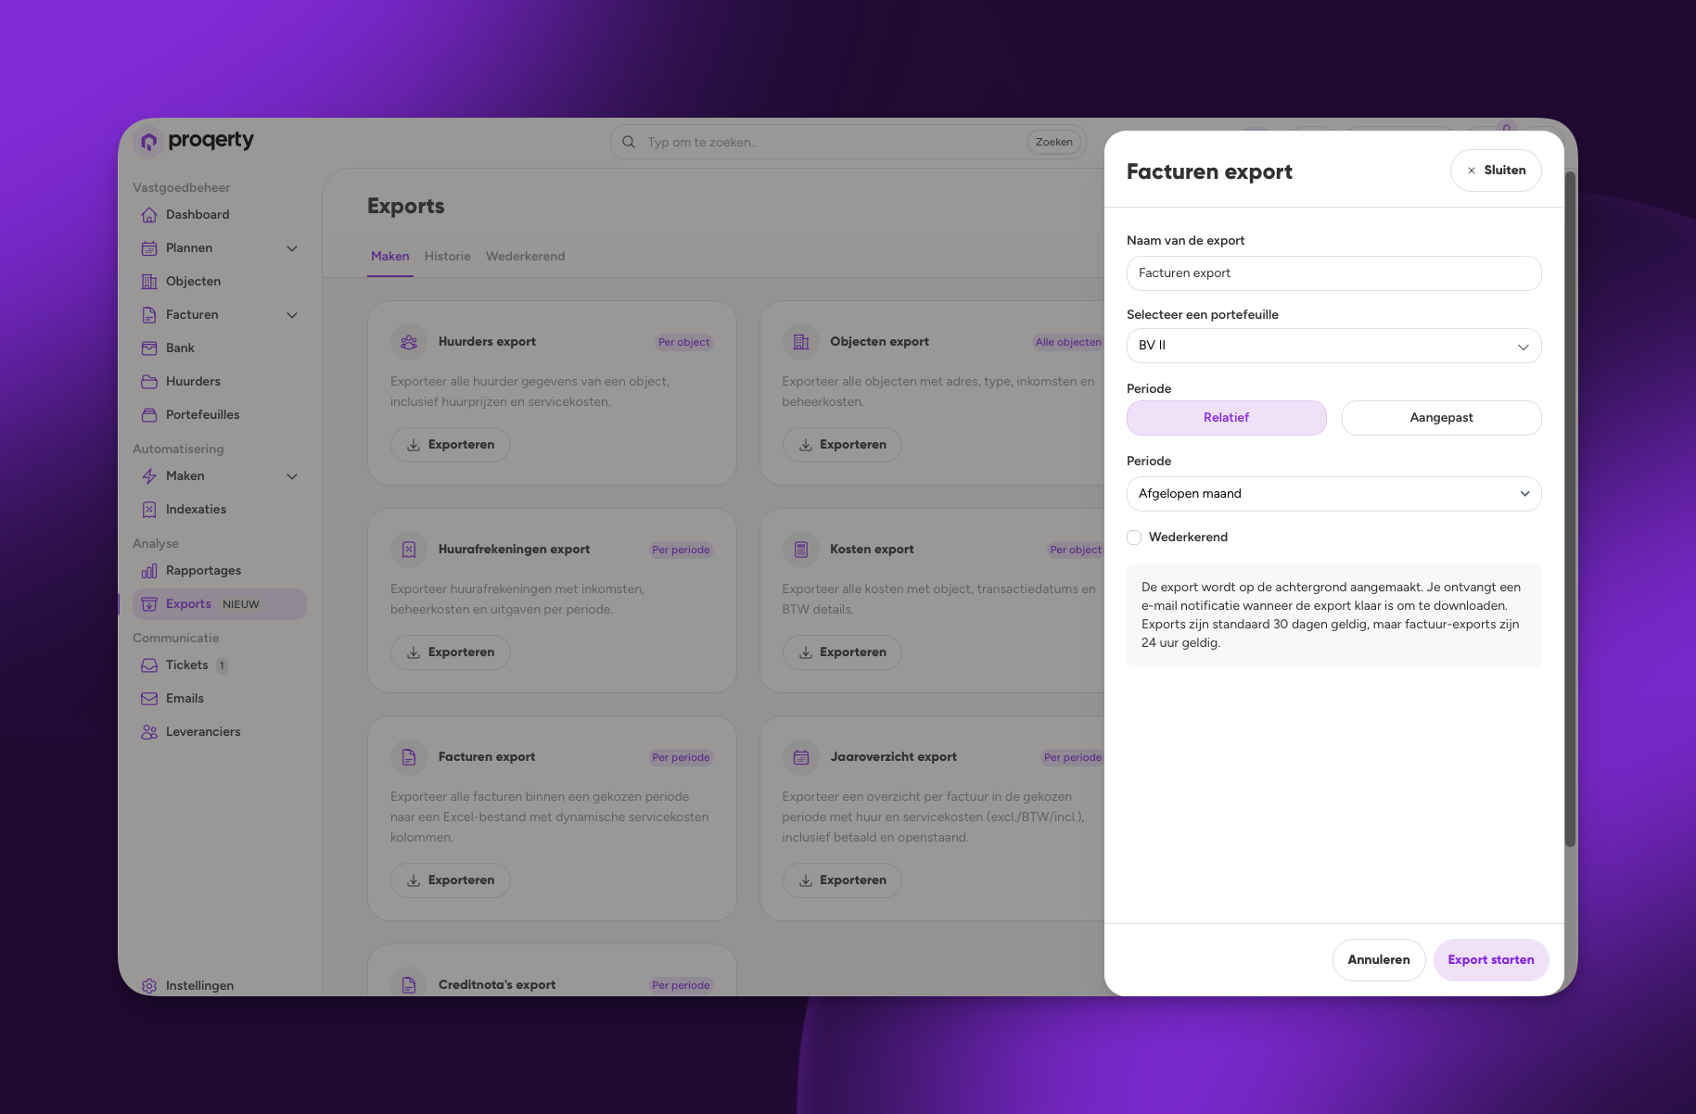
Task: Click Exporteren on Kosten export card
Action: (842, 652)
